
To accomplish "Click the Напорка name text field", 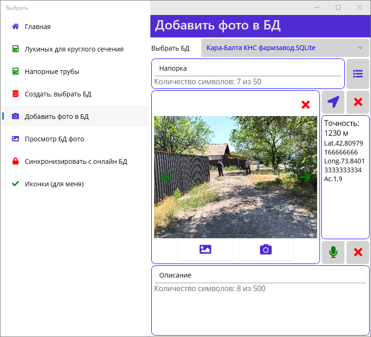I will tap(247, 68).
